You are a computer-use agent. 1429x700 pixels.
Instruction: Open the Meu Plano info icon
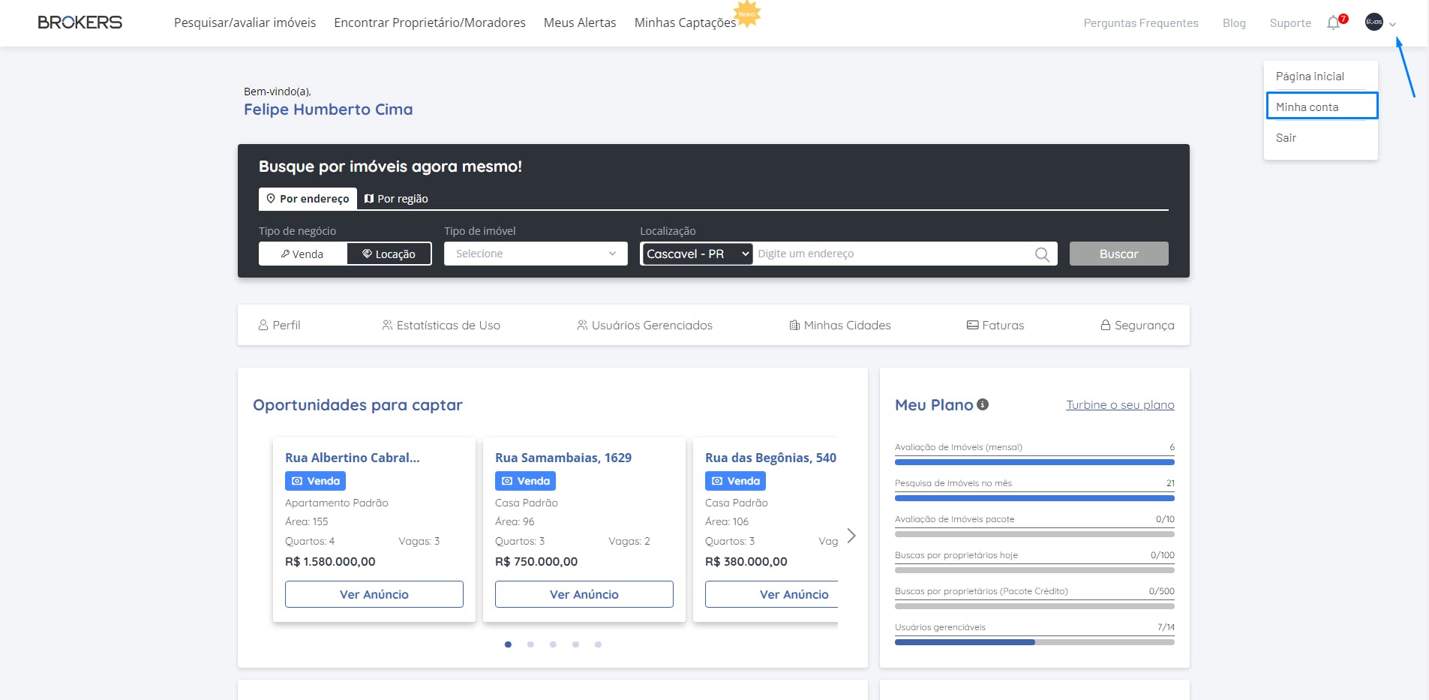(x=983, y=404)
